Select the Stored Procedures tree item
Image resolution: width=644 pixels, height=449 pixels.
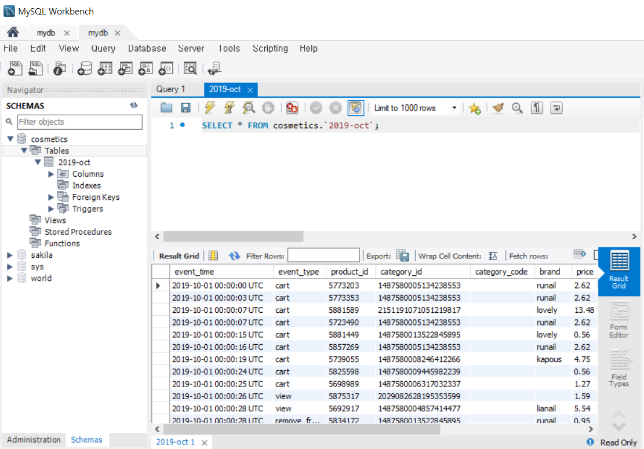(78, 232)
